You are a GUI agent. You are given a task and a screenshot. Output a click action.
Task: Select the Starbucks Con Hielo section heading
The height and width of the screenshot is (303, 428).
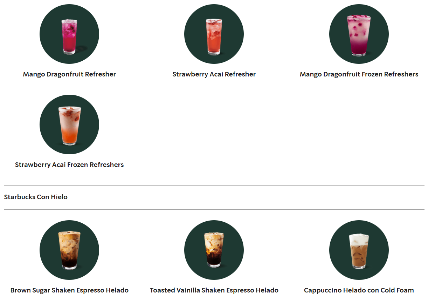36,197
